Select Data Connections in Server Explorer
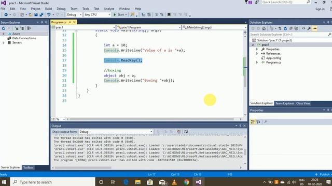Viewport: 332px width, 186px height. (x=24, y=38)
